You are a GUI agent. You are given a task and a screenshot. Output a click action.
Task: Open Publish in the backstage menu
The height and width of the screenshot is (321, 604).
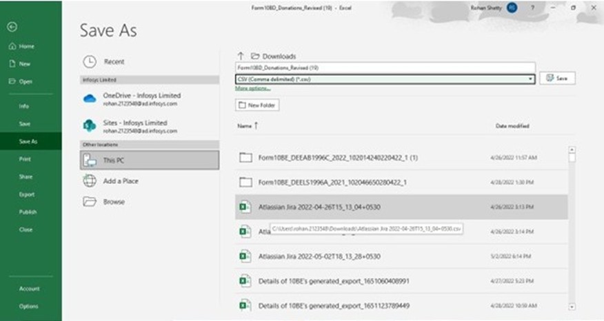pos(28,211)
